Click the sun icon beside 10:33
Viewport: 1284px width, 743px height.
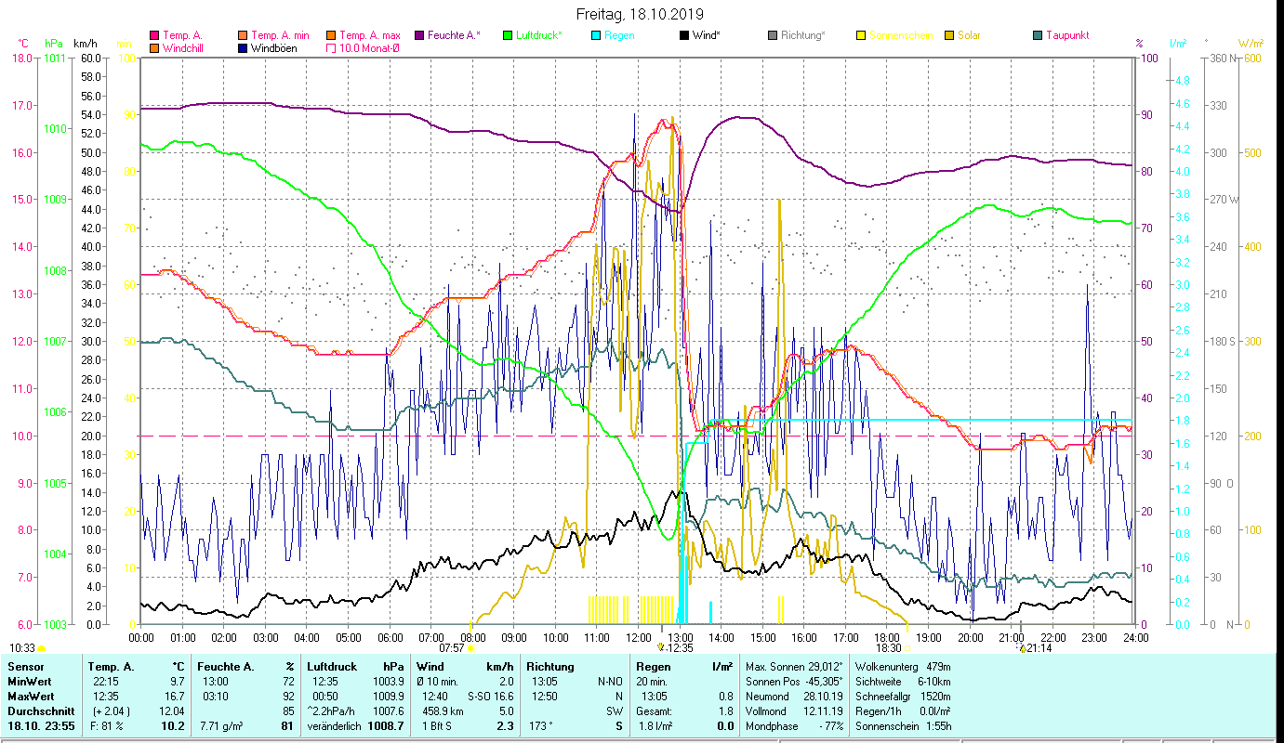41,648
